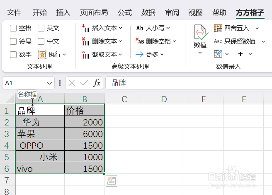Select cell containing 苹果
Image resolution: width=272 pixels, height=195 pixels.
40,134
